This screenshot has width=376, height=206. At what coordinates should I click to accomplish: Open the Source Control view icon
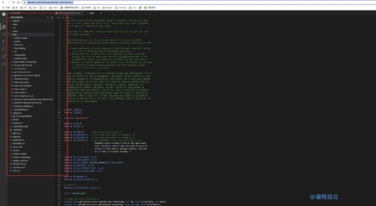coord(3,42)
